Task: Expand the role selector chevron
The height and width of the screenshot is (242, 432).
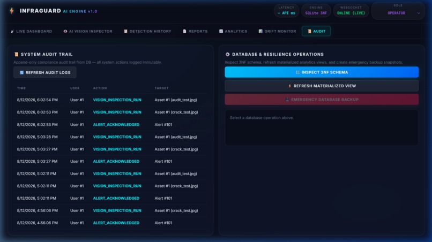Action: point(419,13)
